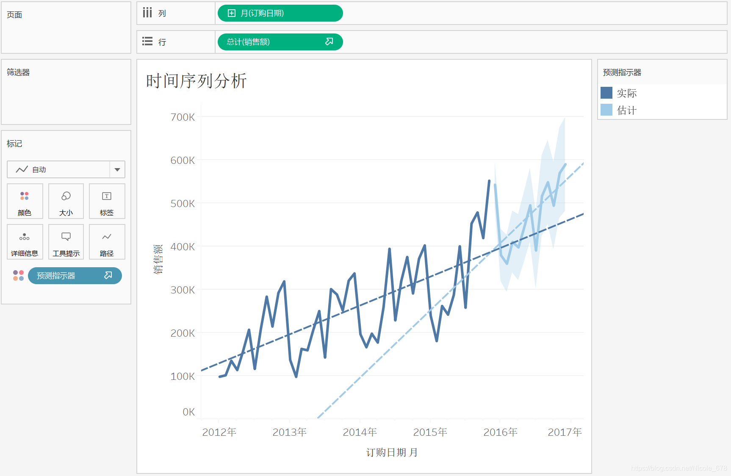Click the 页面 (Pages) shelf header
731x476 pixels.
[14, 15]
